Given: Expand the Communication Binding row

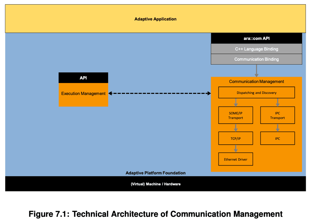Looking at the screenshot, I should [x=257, y=59].
